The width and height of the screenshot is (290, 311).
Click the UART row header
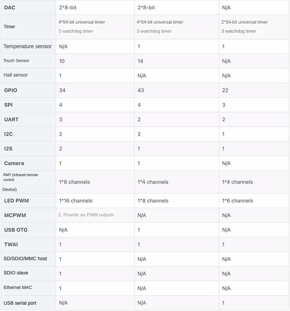tap(28, 119)
